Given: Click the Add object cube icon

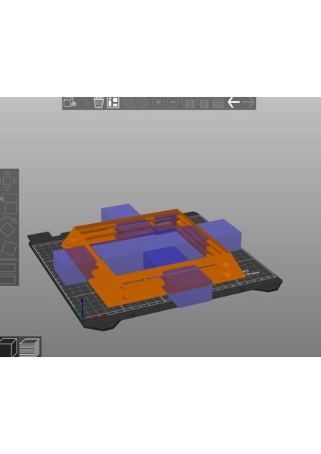Looking at the screenshot, I should click(x=70, y=103).
